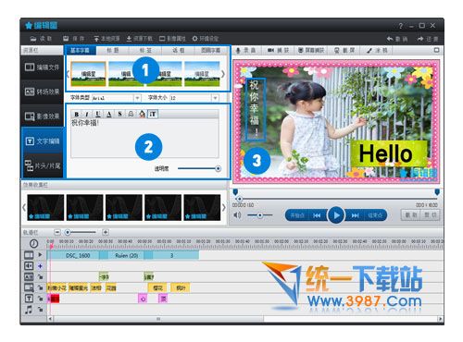This screenshot has height=342, width=463.
Task: Toggle italic formatting in the text editor
Action: click(87, 115)
